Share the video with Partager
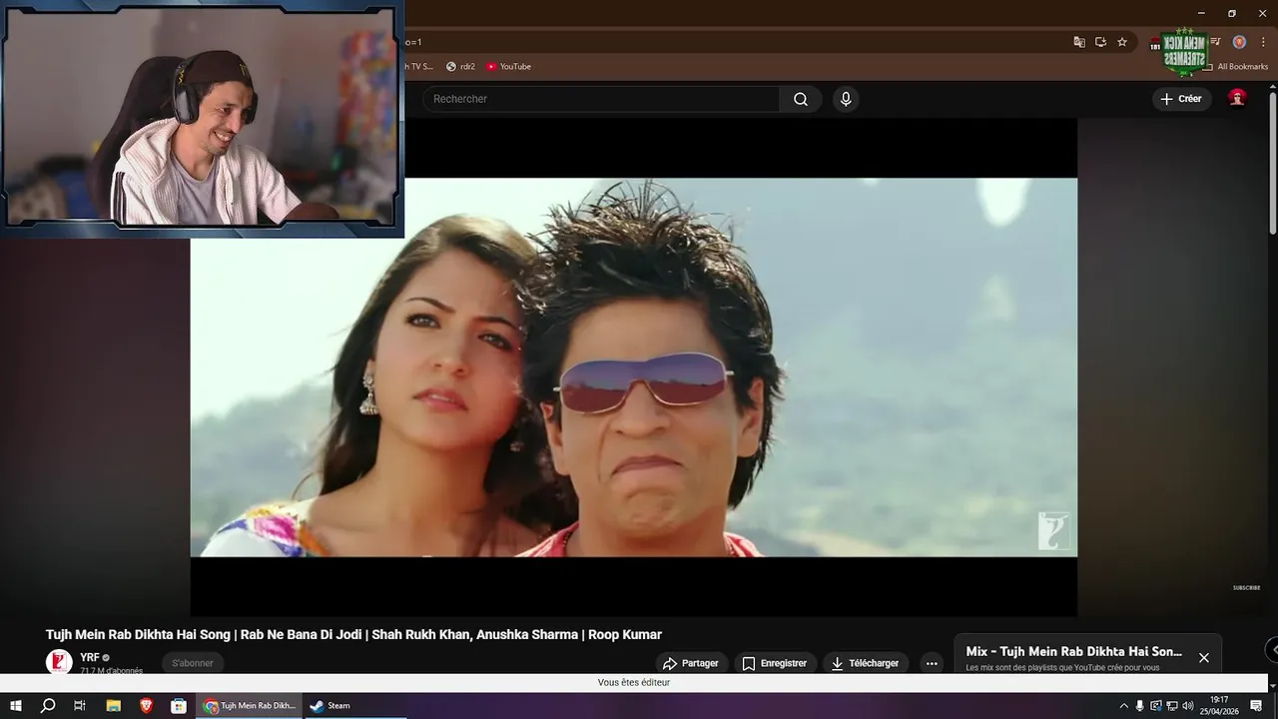Viewport: 1278px width, 719px height. 690,663
